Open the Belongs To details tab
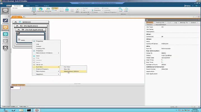Image resolution: width=201 pixels, height=112 pixels. pos(184,22)
